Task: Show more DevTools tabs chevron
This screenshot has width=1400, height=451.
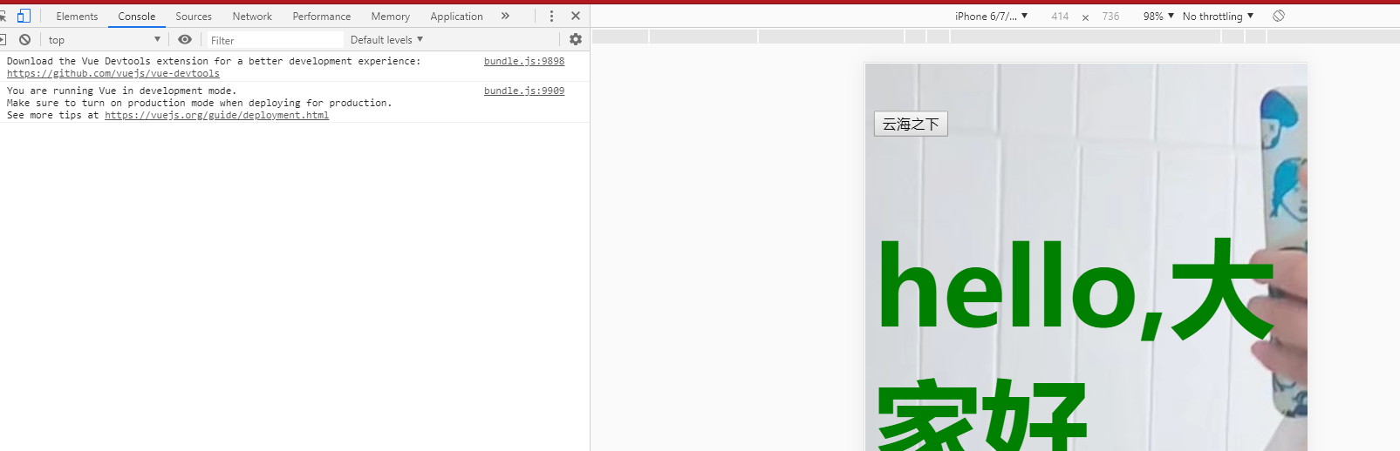Action: point(505,16)
